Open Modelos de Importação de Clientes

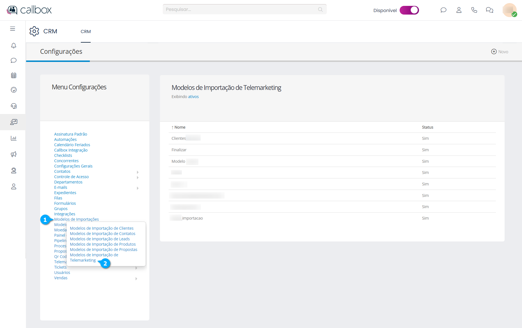[x=102, y=228]
